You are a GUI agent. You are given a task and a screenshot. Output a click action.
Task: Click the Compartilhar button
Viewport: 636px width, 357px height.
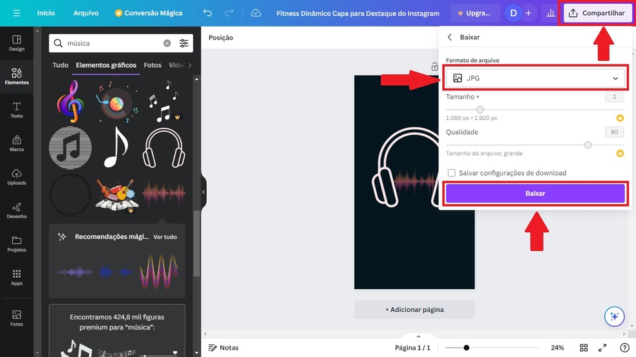click(x=598, y=13)
